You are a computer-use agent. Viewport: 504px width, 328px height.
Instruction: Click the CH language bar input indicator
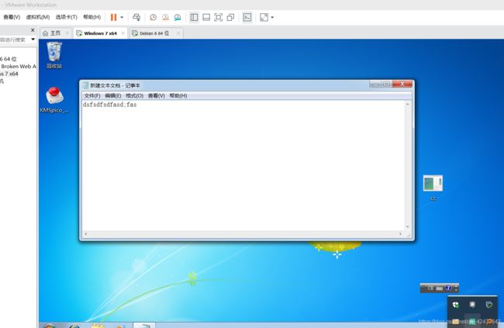[430, 288]
